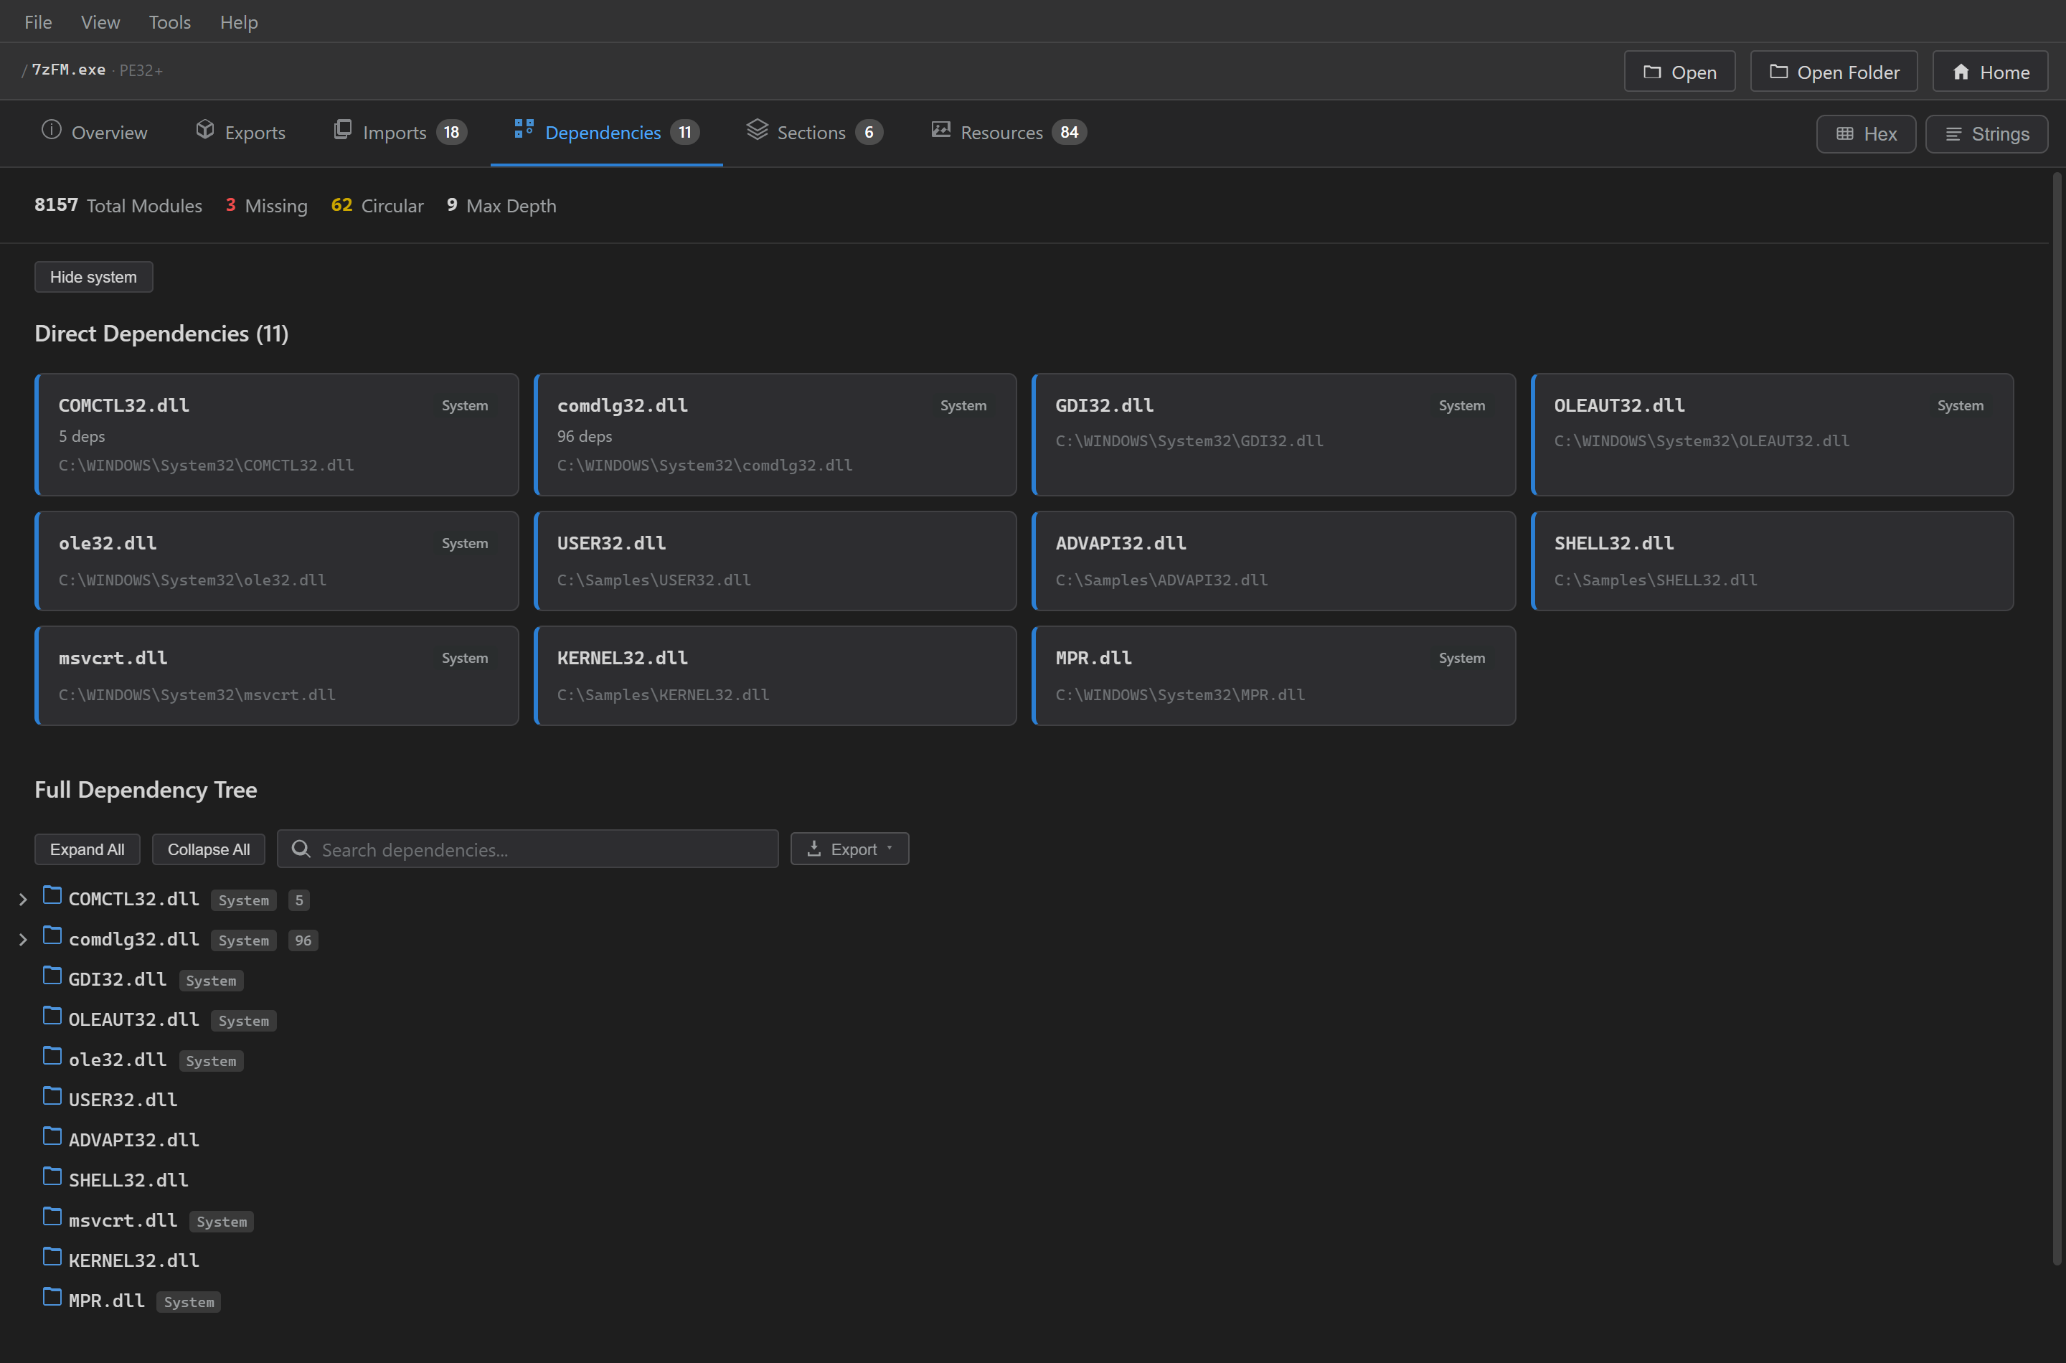Image resolution: width=2066 pixels, height=1363 pixels.
Task: Click the search magnifier icon
Action: [301, 849]
